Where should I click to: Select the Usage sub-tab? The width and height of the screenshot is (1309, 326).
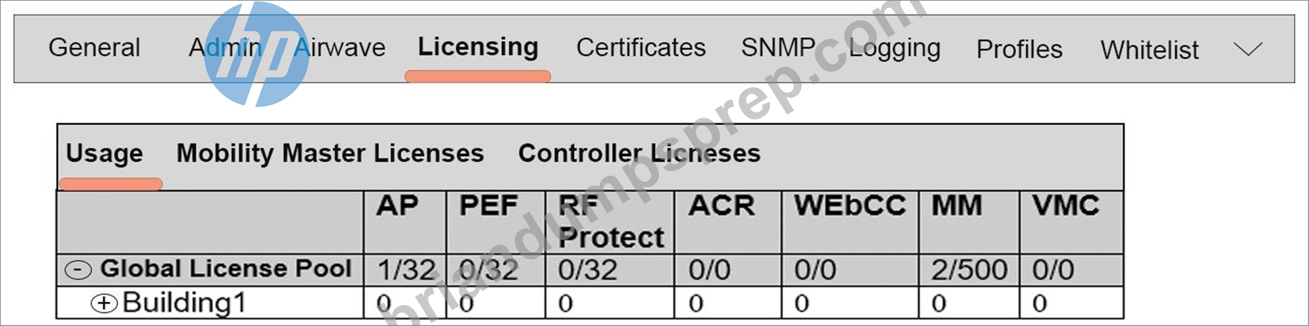coord(104,154)
